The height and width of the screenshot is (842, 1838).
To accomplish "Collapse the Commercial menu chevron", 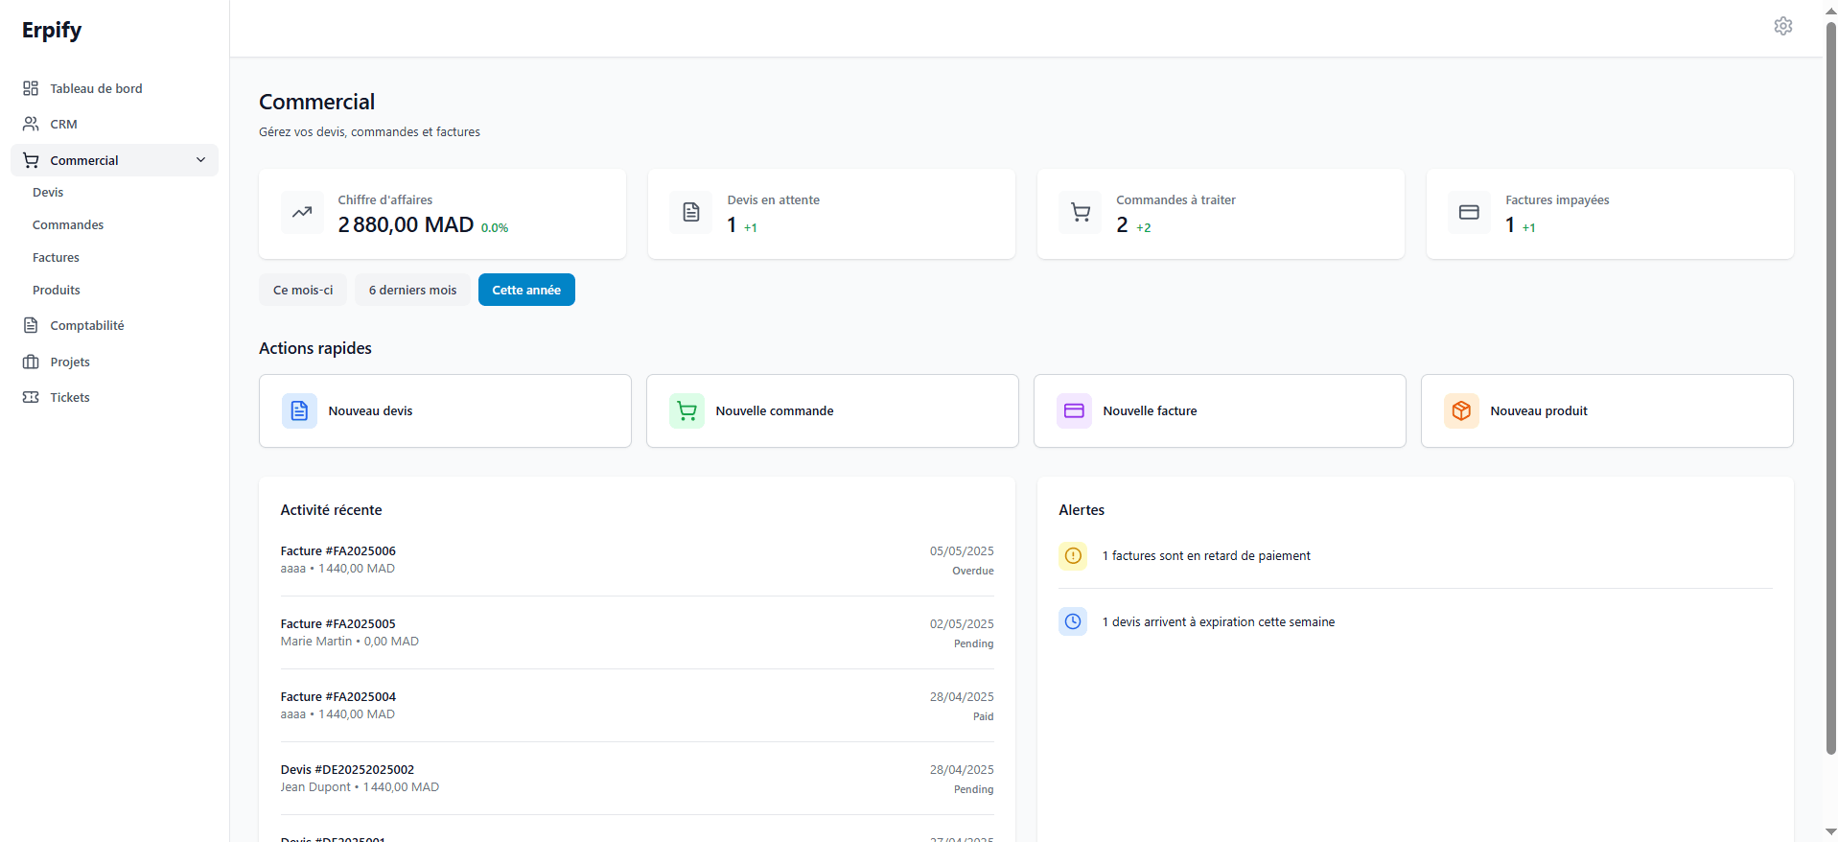I will tap(200, 160).
